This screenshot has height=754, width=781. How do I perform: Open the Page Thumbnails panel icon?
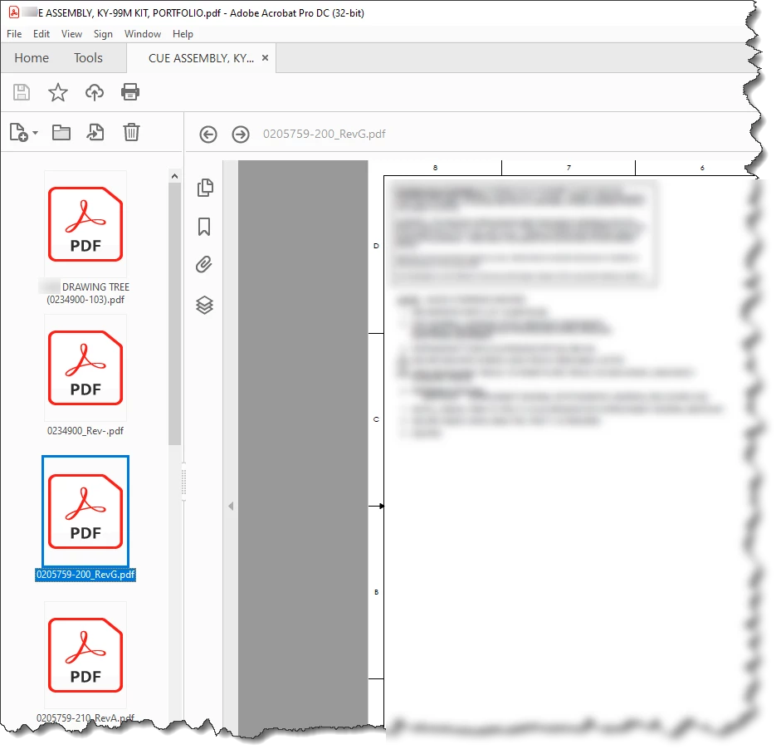[205, 188]
